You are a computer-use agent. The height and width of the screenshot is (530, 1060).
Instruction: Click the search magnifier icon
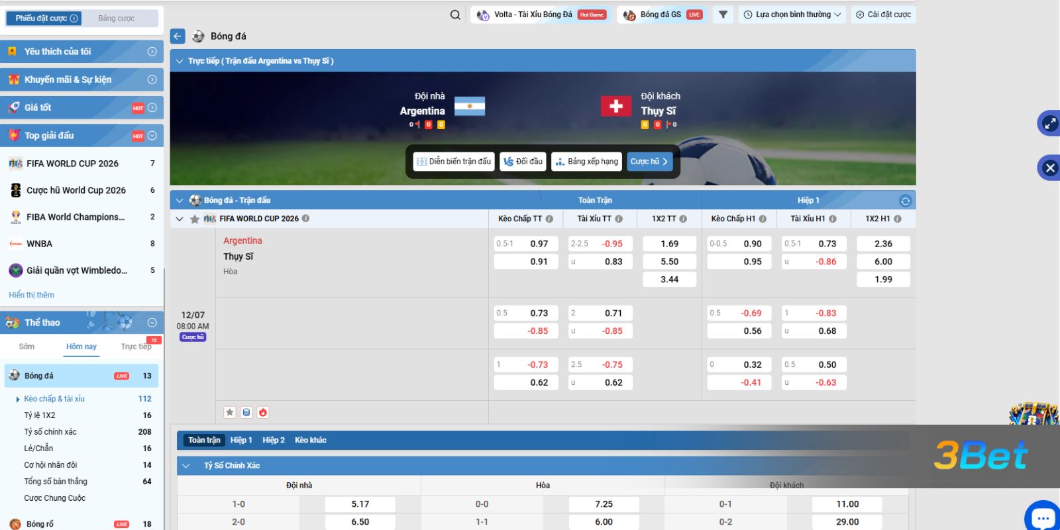pyautogui.click(x=455, y=15)
